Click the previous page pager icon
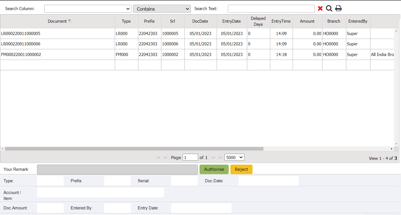Viewport: 401px width, 215px height. tap(165, 158)
